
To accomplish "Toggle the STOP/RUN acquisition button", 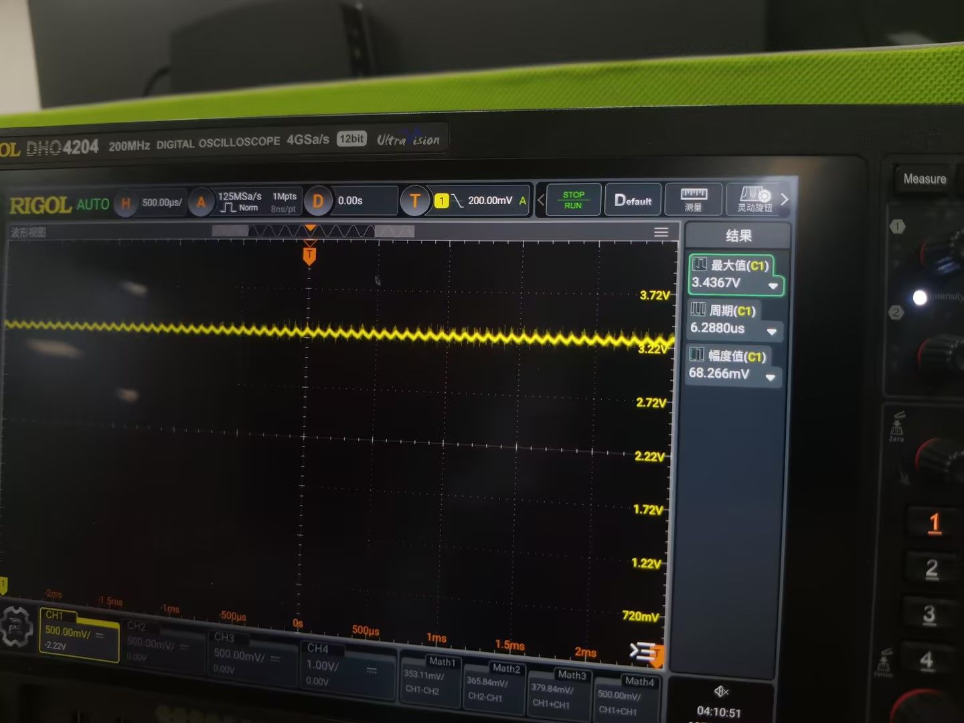I will 573,199.
